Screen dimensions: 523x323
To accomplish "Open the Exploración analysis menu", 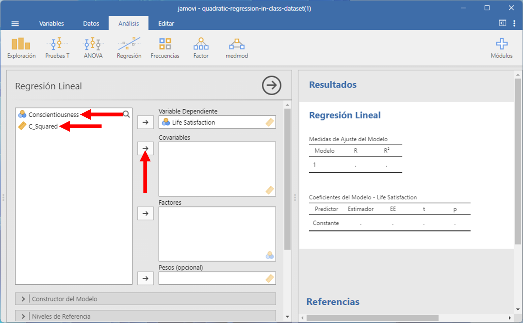I will pyautogui.click(x=21, y=48).
